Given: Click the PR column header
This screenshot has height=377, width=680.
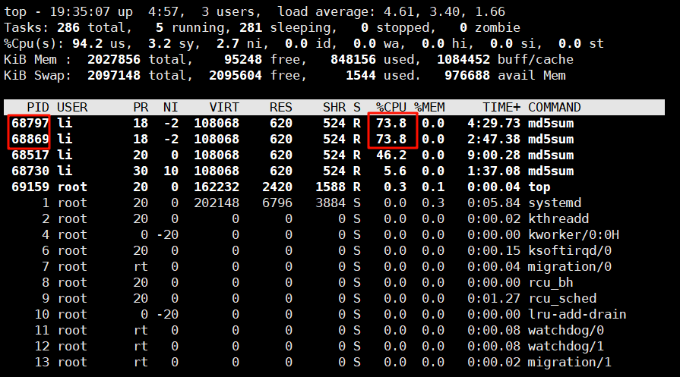Looking at the screenshot, I should point(141,108).
